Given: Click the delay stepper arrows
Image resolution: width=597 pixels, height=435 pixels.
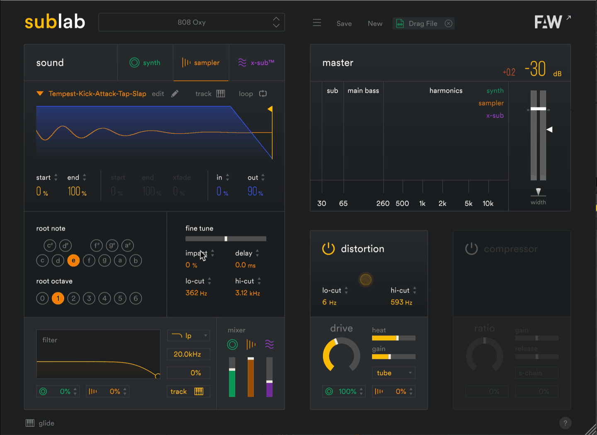Looking at the screenshot, I should [257, 253].
